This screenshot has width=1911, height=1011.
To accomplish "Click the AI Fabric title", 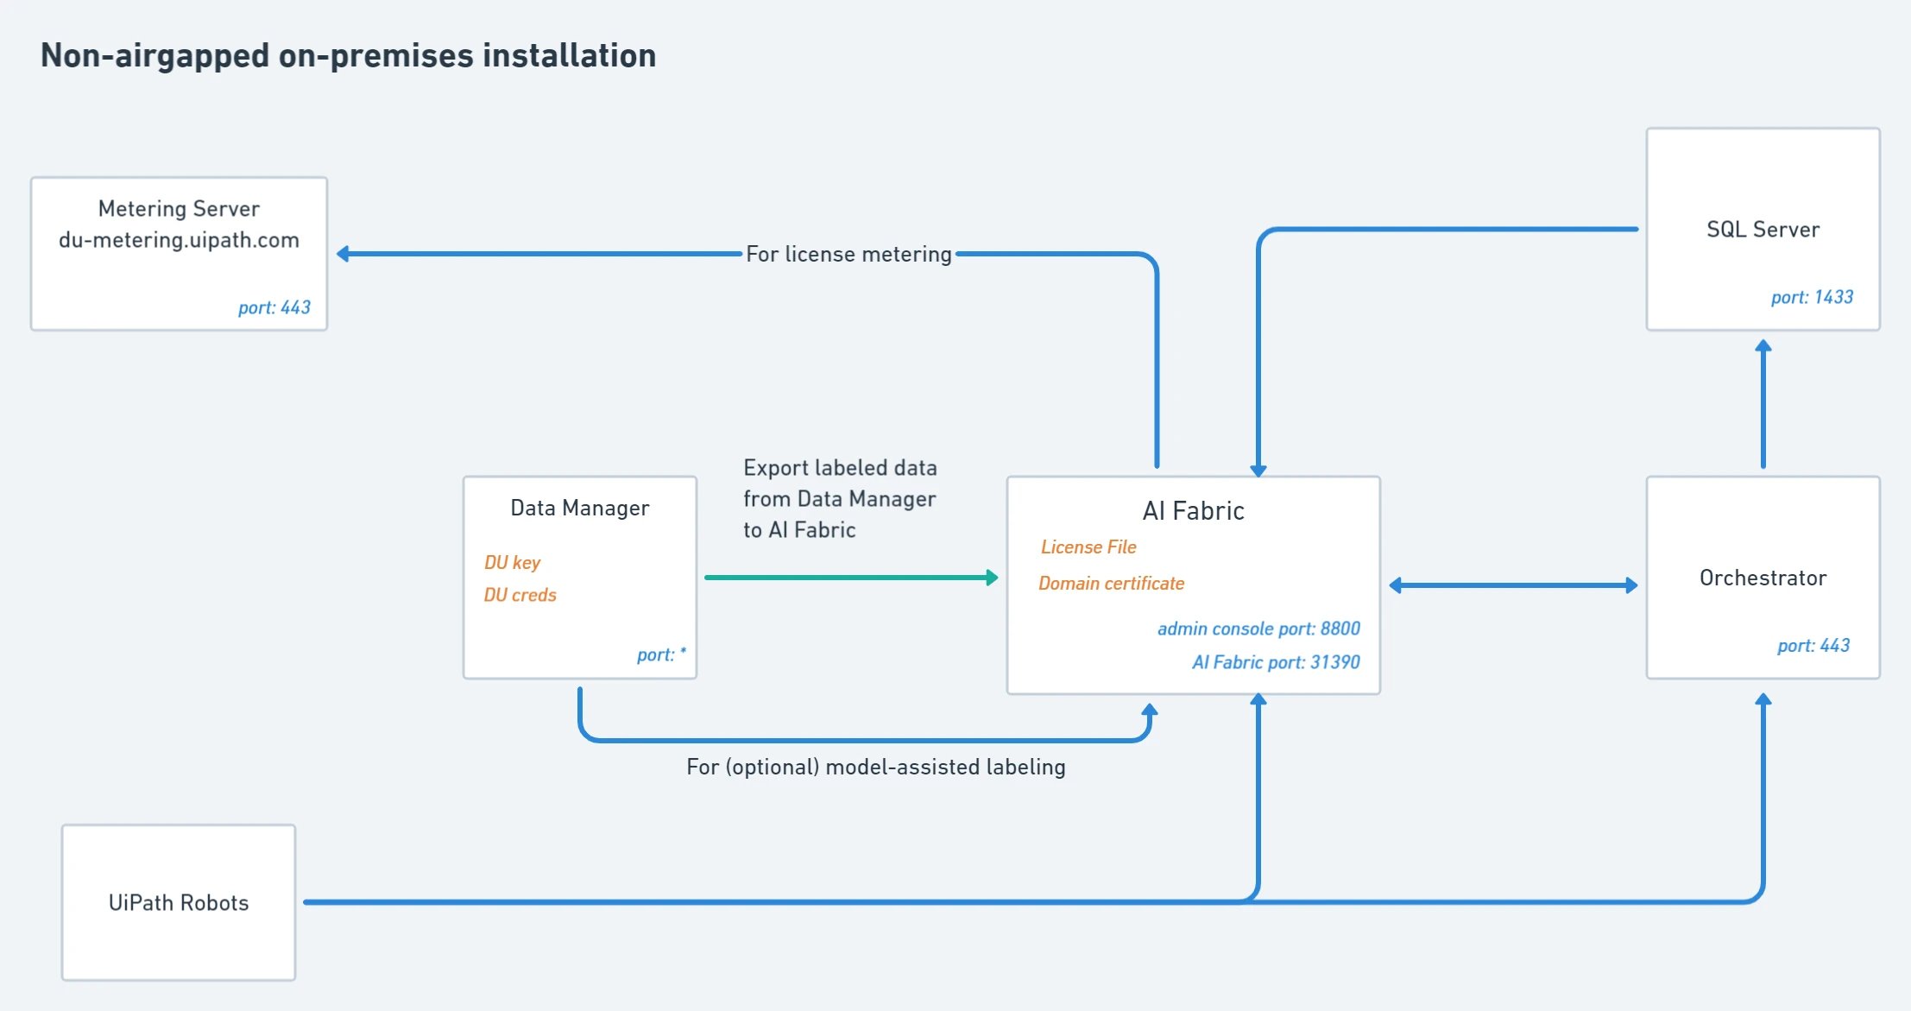I will (1193, 511).
